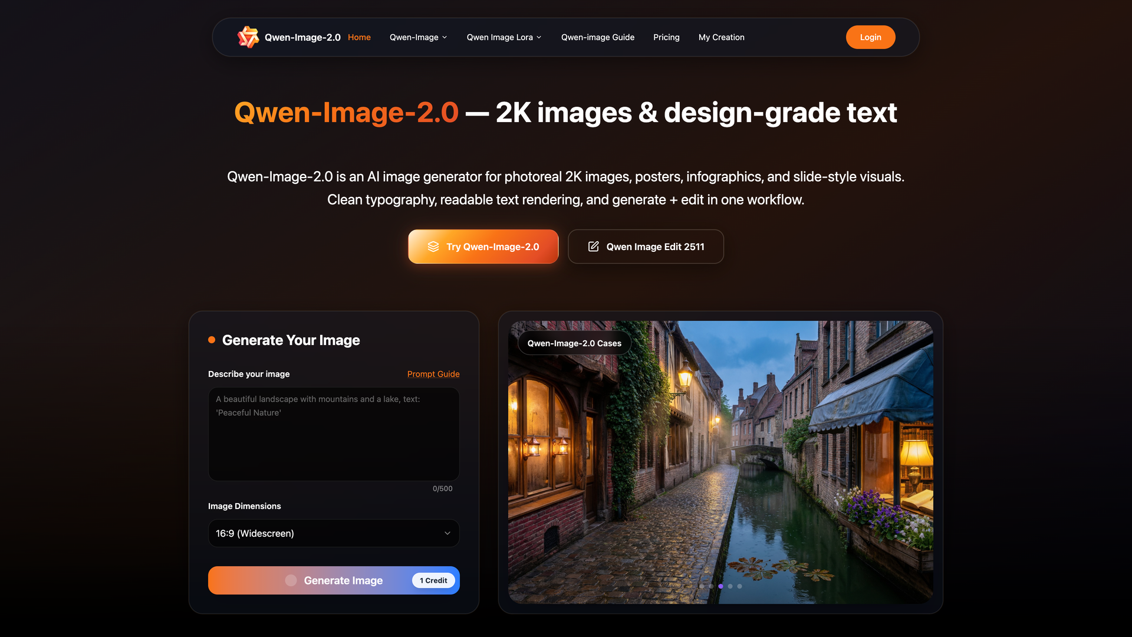Click the edit pencil icon on Qwen Image Edit 2511
The width and height of the screenshot is (1132, 637).
pos(593,247)
